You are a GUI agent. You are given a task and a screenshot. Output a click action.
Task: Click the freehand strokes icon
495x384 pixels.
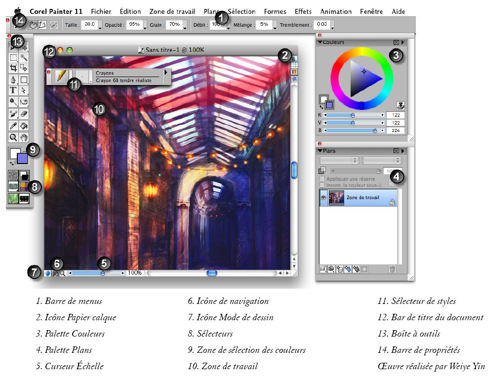pyautogui.click(x=33, y=25)
